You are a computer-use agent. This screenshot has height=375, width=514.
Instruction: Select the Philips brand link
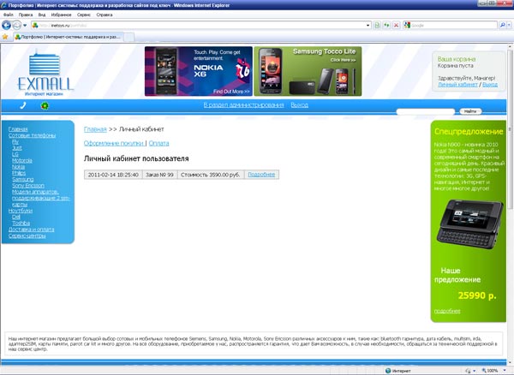[19, 173]
